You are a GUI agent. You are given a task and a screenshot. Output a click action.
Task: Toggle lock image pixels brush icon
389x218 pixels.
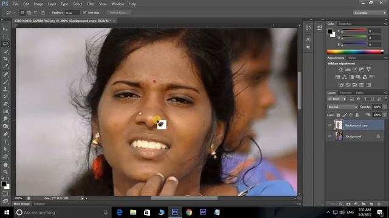pos(345,115)
